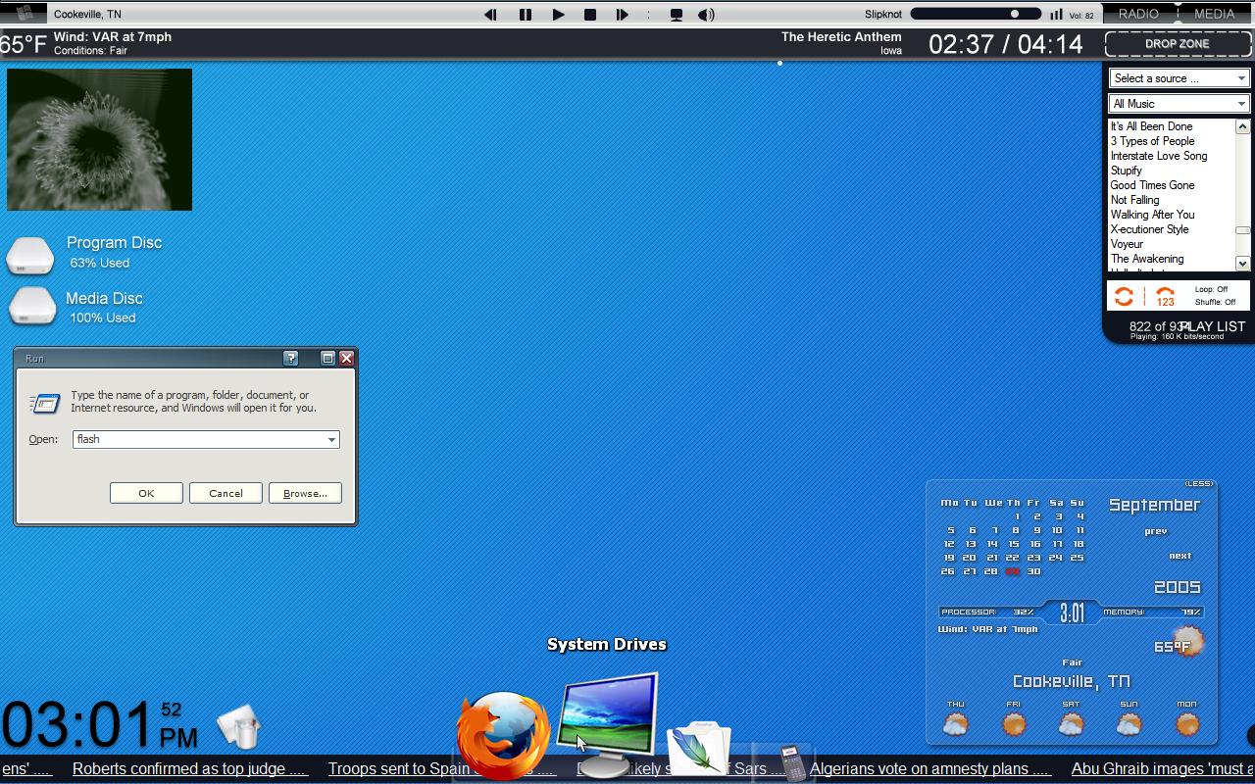Pause the current song
This screenshot has height=784, width=1255.
point(525,15)
